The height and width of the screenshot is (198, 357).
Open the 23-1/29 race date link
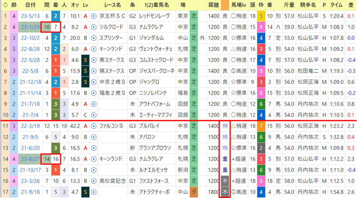tap(30, 27)
